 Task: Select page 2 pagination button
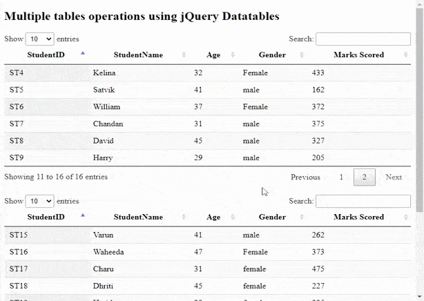tap(365, 177)
